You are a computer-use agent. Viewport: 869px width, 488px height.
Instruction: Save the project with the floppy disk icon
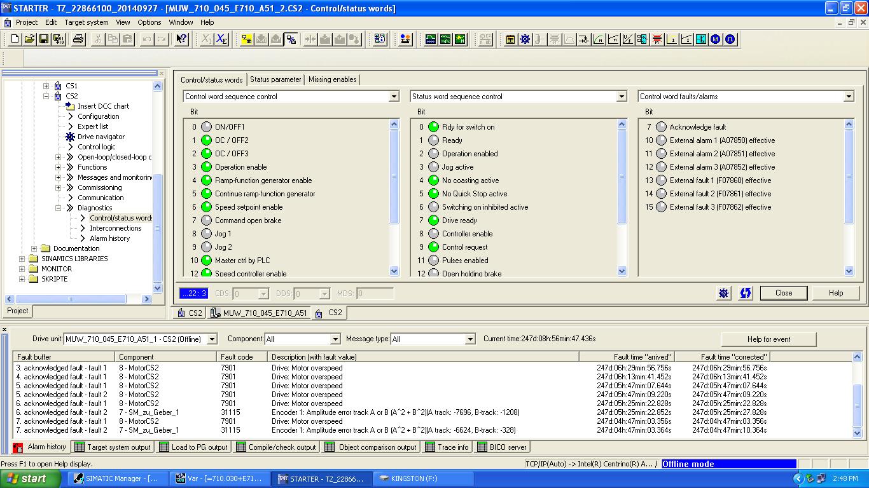click(44, 39)
